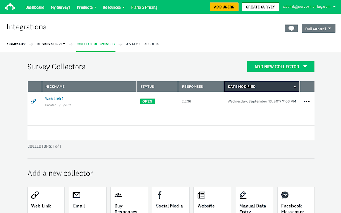The image size is (341, 213).
Task: Click the Website collector page icon
Action: click(201, 195)
